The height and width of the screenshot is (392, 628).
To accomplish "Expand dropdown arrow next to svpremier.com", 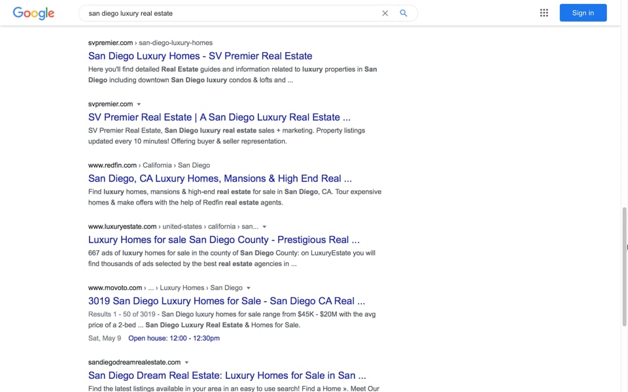I will pyautogui.click(x=139, y=104).
